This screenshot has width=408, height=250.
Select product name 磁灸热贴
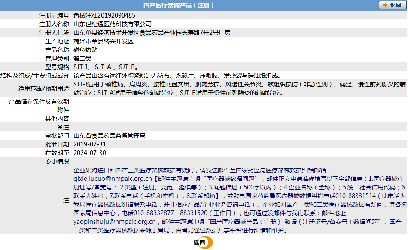(85, 50)
